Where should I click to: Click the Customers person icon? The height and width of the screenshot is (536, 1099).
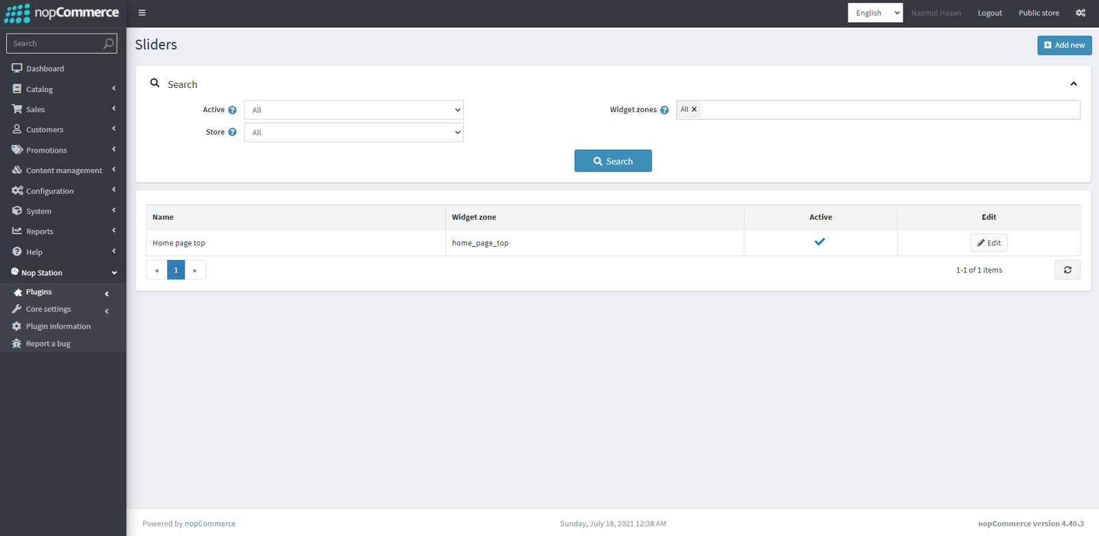(x=17, y=129)
